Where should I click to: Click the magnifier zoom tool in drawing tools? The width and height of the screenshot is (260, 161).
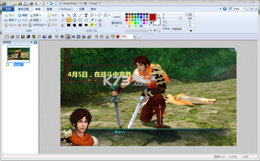(x=63, y=20)
